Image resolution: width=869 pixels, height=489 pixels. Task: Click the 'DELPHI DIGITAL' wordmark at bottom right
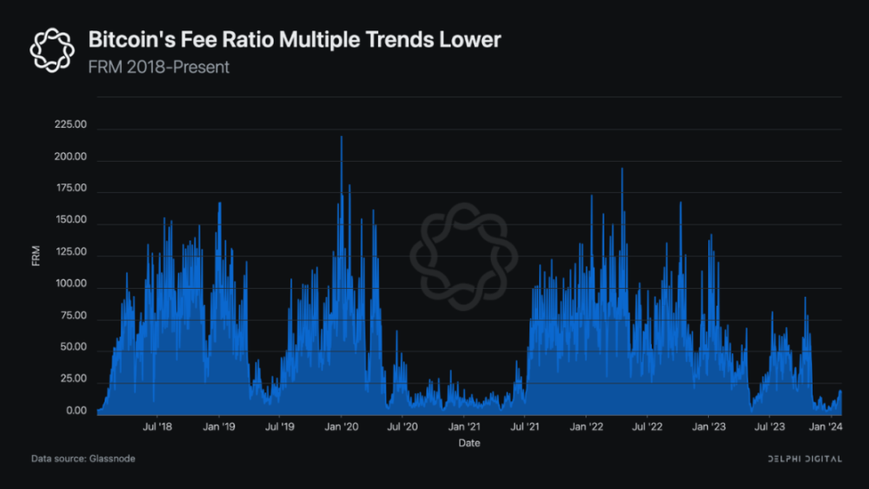pyautogui.click(x=805, y=459)
